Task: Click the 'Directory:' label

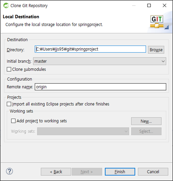Action: click(15, 50)
